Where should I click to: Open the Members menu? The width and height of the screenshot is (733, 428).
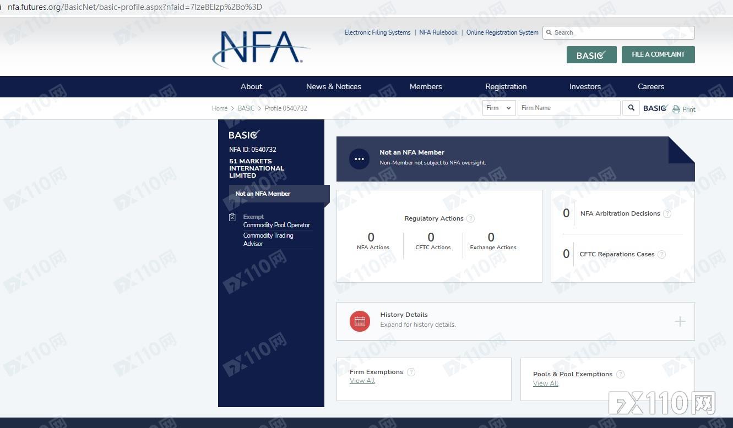[426, 86]
